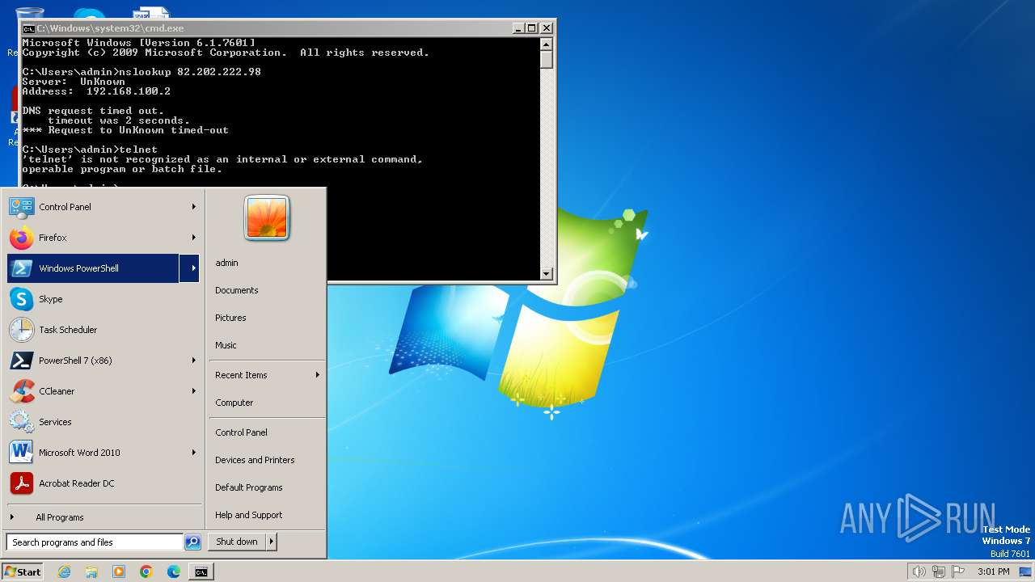Click cmd window scroll up arrow
1035x582 pixels.
(x=547, y=44)
